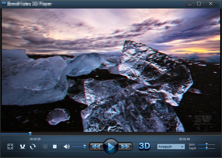
Task: Click the Shift slider handle
Action: click(206, 144)
